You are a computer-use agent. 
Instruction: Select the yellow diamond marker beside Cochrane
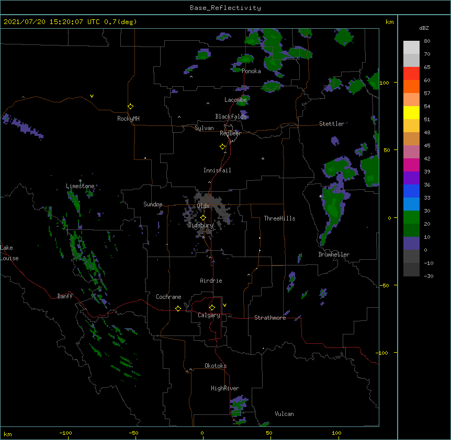pos(178,308)
